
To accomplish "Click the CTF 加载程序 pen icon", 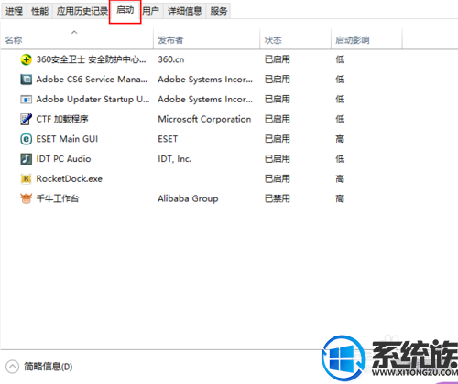I will pyautogui.click(x=27, y=119).
